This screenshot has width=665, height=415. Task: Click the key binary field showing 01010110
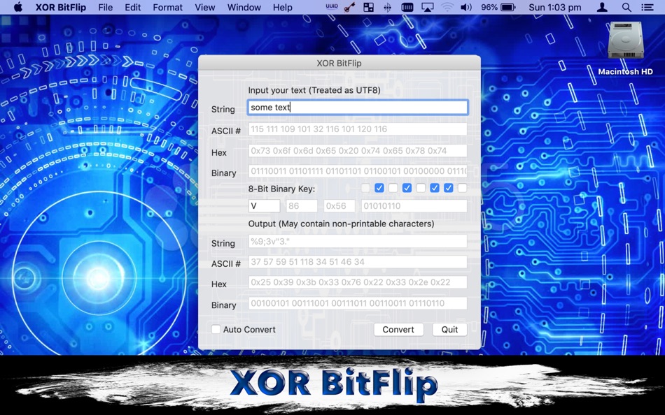414,206
